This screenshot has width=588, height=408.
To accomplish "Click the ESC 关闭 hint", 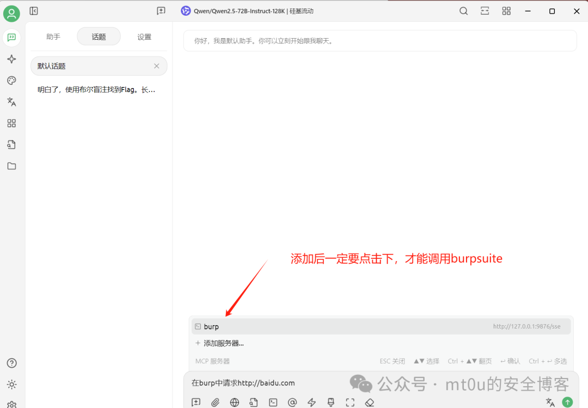I will 392,361.
